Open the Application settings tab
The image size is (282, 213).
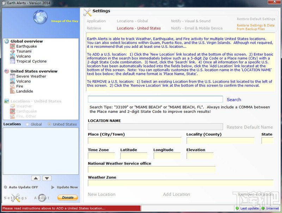[x=96, y=21]
